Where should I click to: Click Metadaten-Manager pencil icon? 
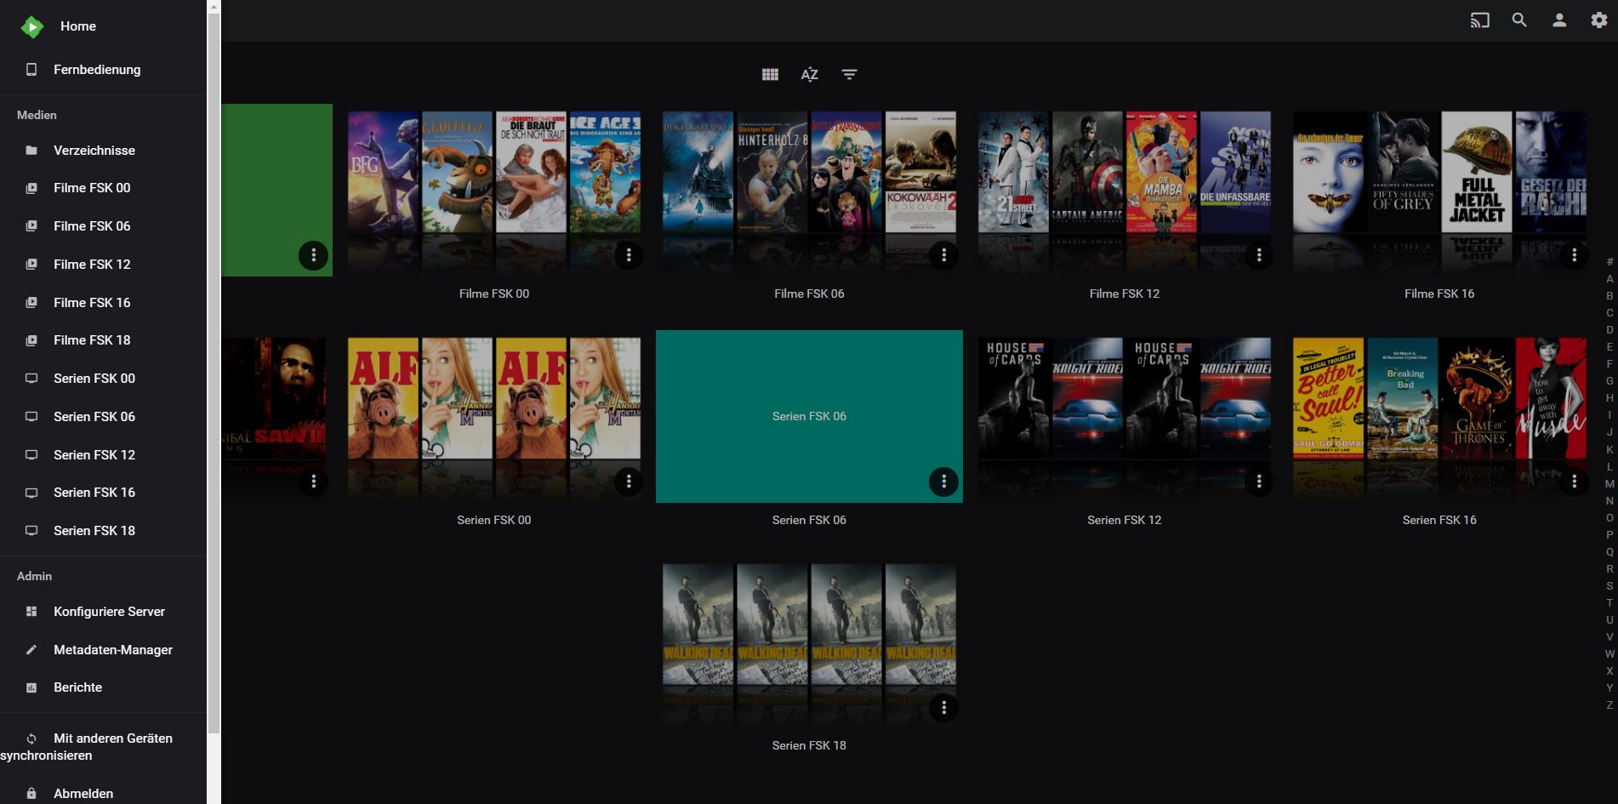coord(31,650)
